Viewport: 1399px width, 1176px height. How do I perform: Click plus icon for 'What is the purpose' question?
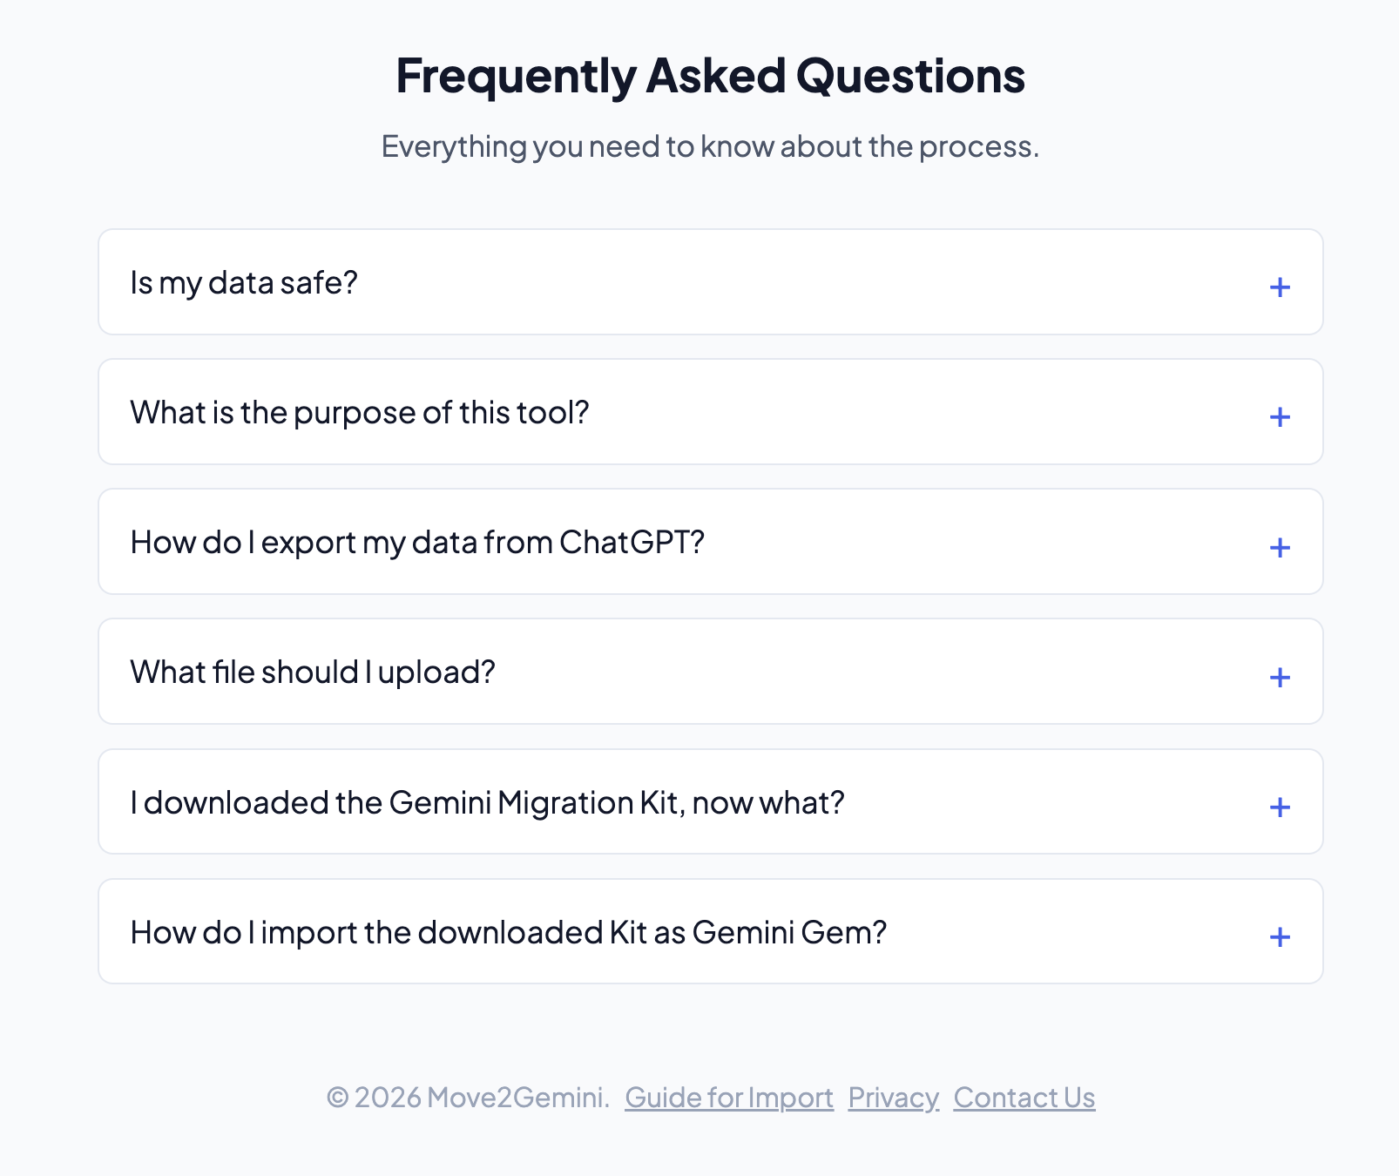coord(1279,416)
